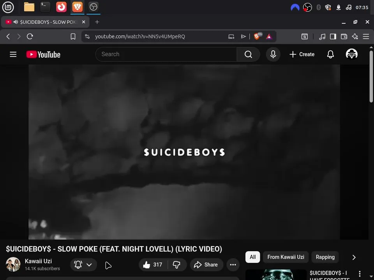Viewport: 374px width, 280px height.
Task: Open more actions three-dot menu
Action: pos(233,264)
